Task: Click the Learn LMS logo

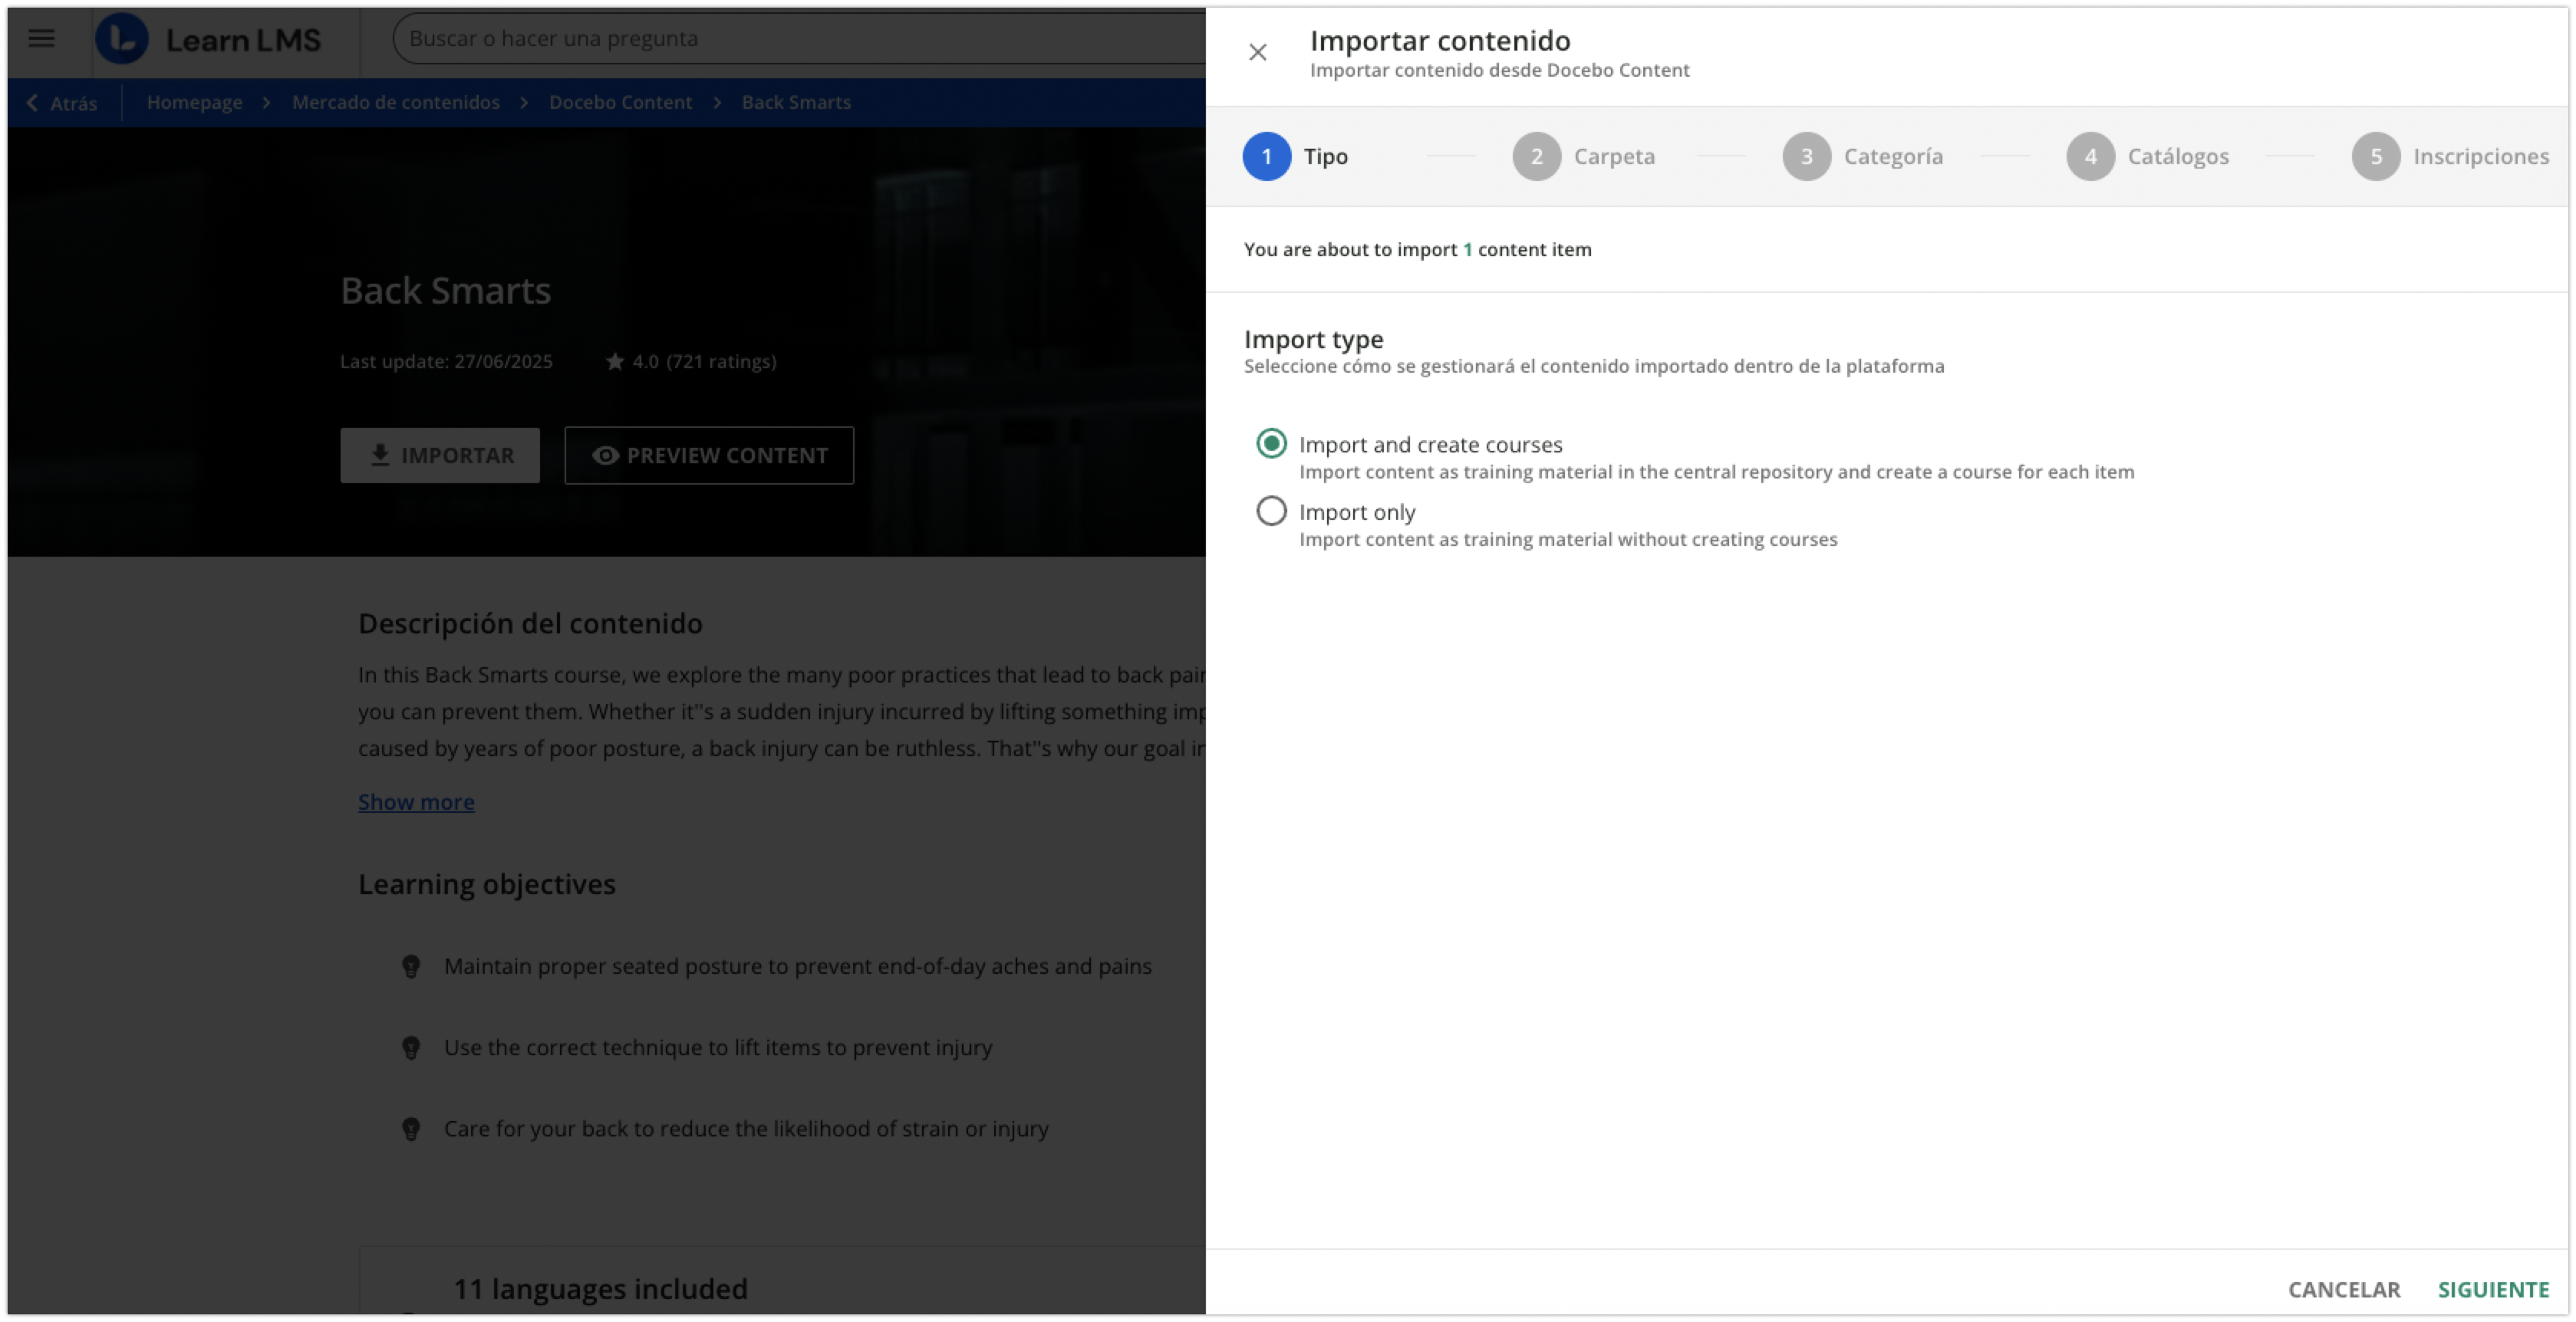Action: [209, 40]
